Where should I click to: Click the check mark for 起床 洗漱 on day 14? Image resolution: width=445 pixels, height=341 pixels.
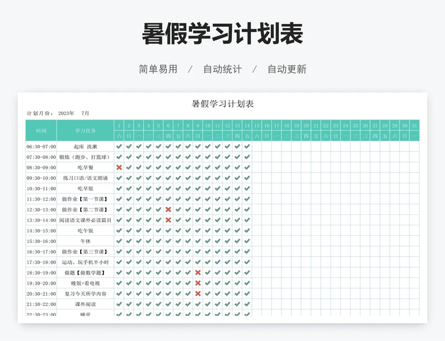point(247,146)
